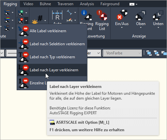Open the Video ribbon tab
The height and width of the screenshot is (140, 167).
point(28,4)
